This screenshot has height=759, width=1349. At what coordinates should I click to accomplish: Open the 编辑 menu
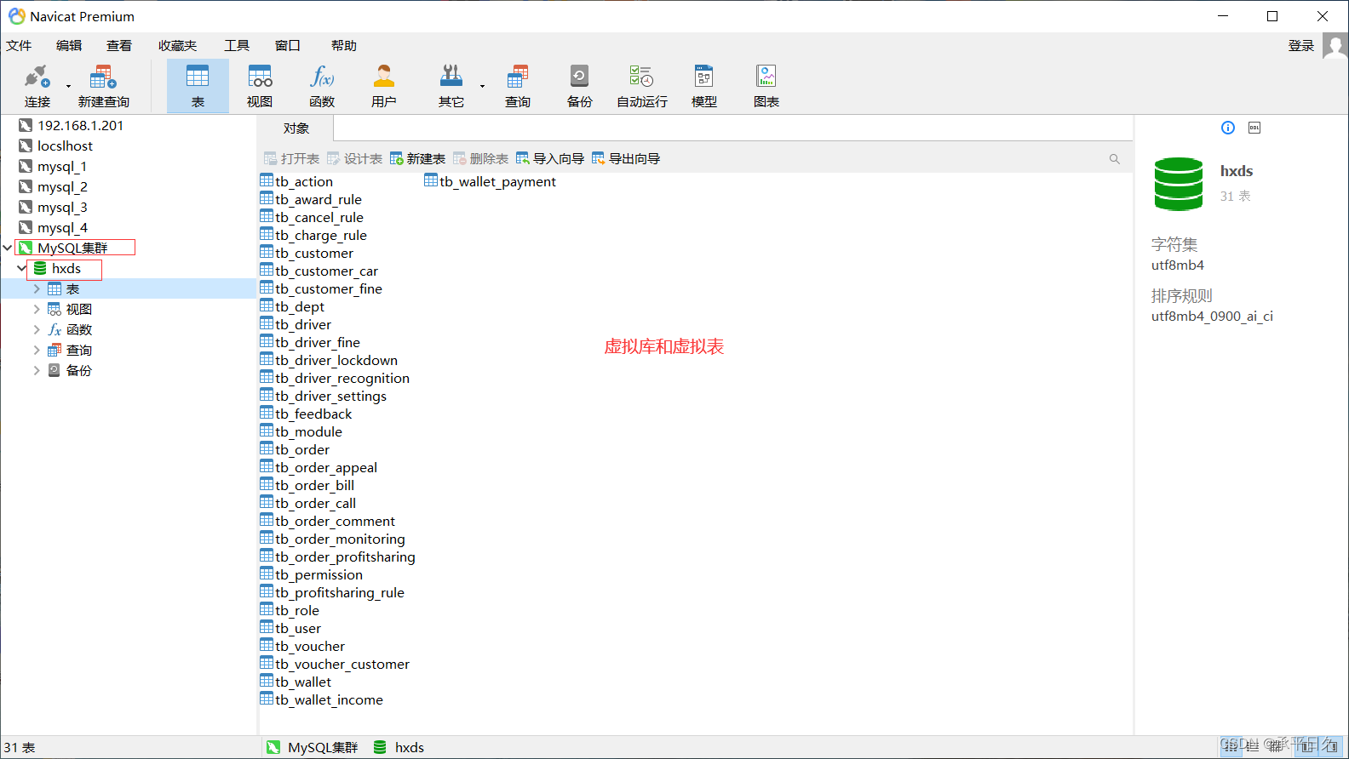click(x=69, y=46)
